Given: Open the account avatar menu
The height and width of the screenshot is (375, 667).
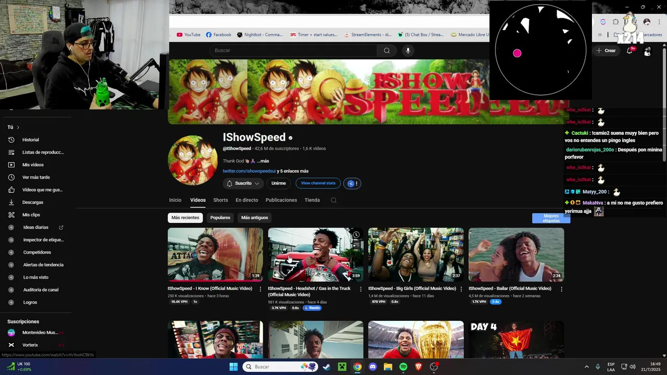Looking at the screenshot, I should pos(647,51).
